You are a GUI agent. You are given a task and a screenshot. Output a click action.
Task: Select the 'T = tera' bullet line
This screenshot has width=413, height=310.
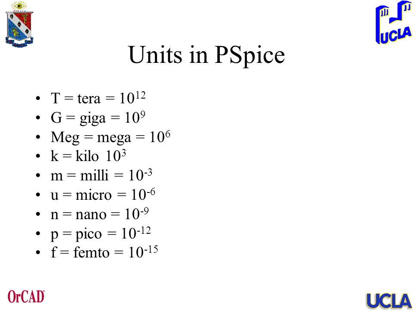pos(98,98)
